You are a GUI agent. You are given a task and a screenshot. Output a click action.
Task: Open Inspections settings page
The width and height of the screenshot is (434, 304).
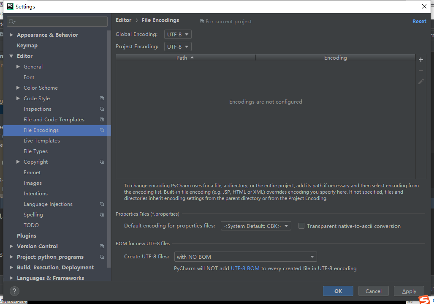pos(38,109)
